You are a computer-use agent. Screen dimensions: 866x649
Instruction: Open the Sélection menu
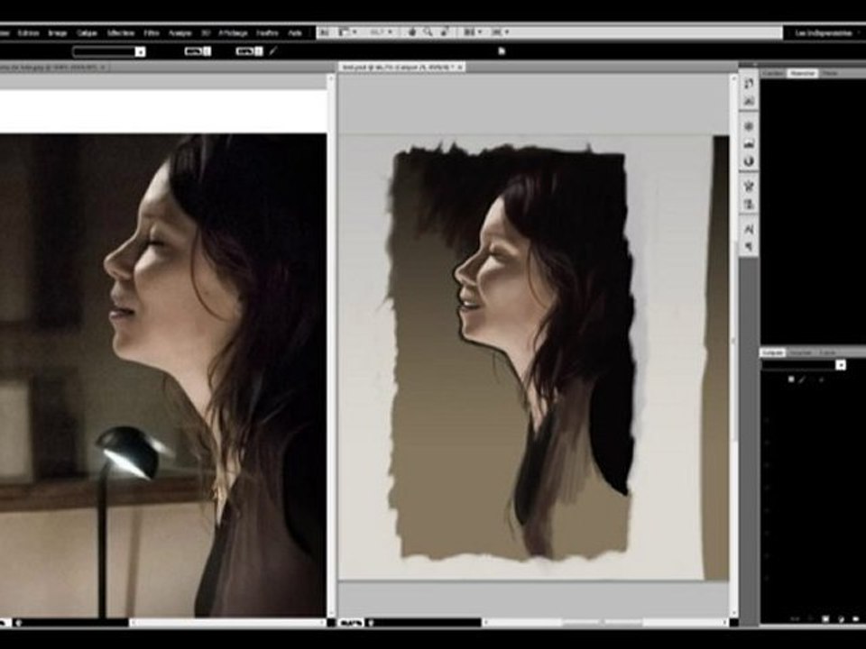coord(120,33)
